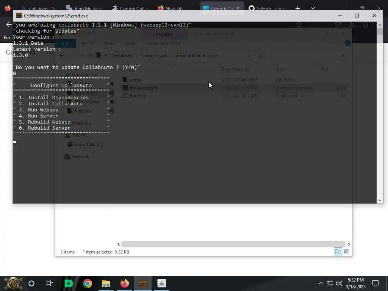Open the cmd.exe window title icon menu
Viewport: 388px width, 291px height.
coord(19,16)
